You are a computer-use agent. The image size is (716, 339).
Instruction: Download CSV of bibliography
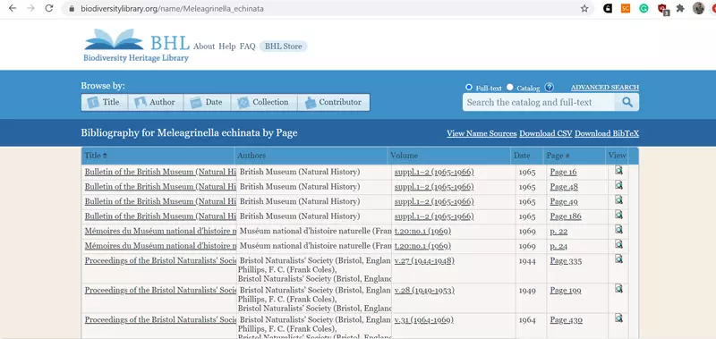pyautogui.click(x=546, y=133)
